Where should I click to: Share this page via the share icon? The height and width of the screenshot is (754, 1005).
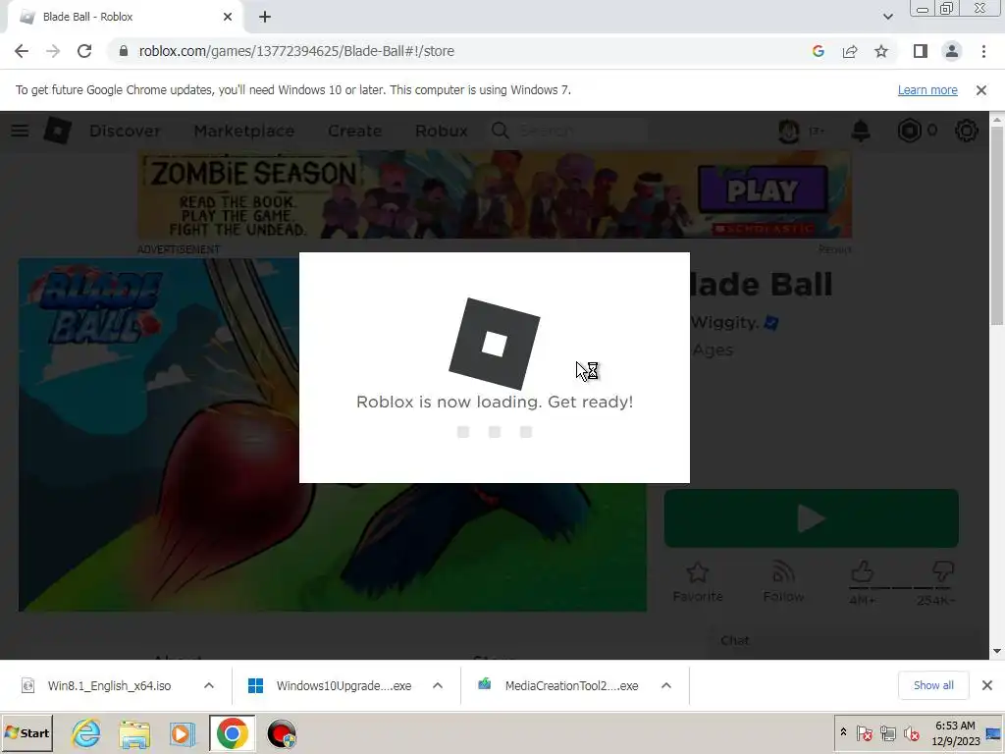[850, 51]
